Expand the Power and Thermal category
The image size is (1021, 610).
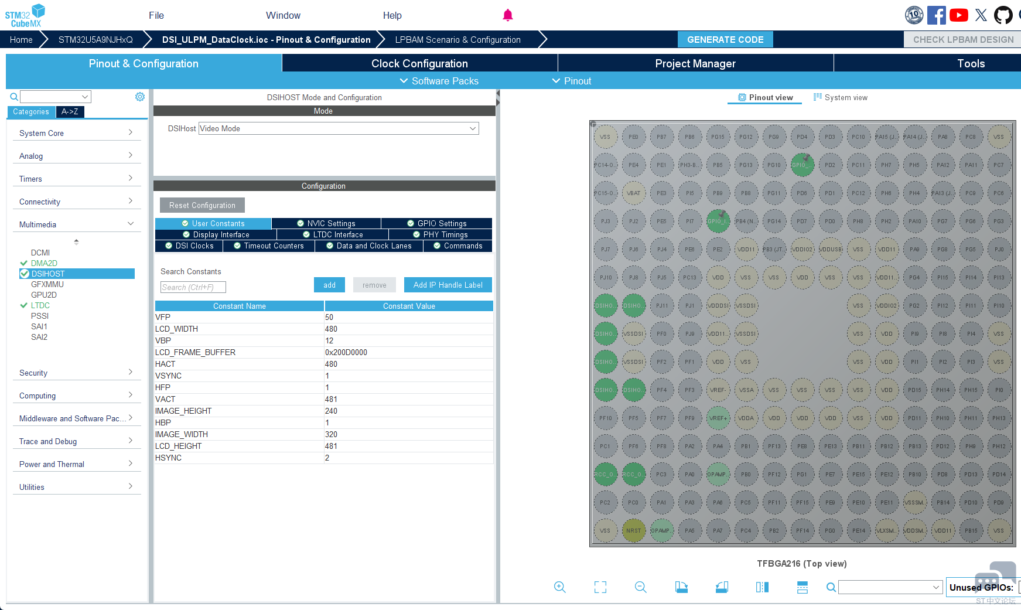pyautogui.click(x=76, y=464)
